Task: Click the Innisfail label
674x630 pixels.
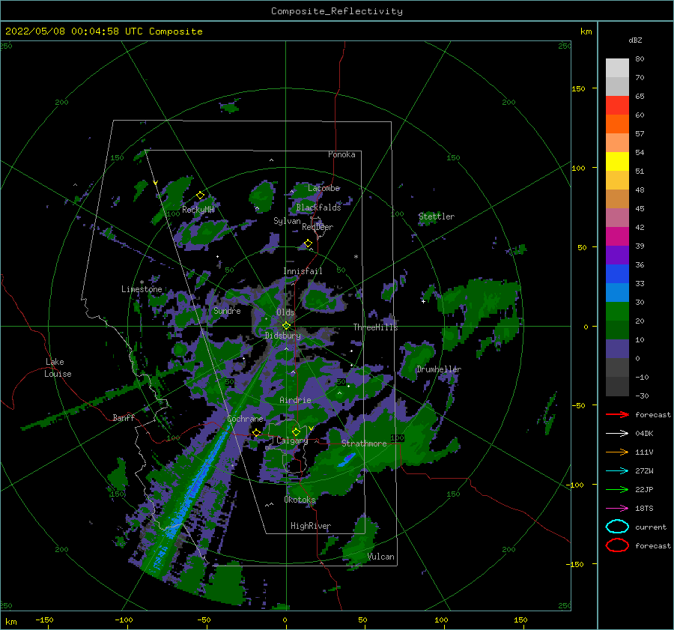Action: 303,271
